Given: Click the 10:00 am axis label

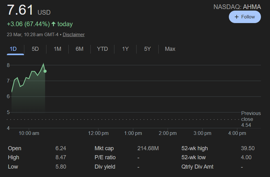Looking at the screenshot, I should click(29, 133).
